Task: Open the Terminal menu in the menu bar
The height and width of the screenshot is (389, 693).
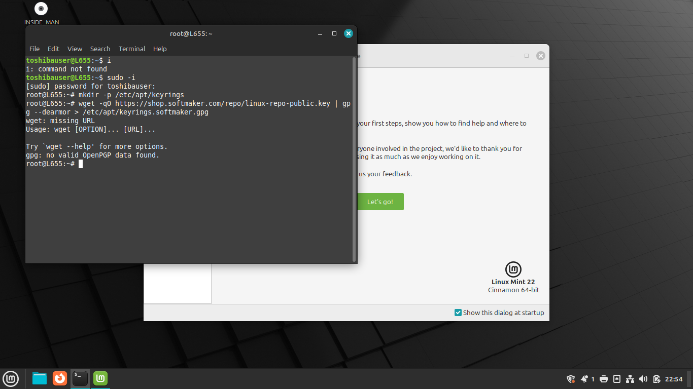Action: [132, 49]
